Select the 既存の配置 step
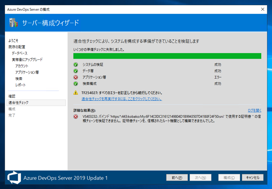The width and height of the screenshot is (272, 189). [x=17, y=47]
